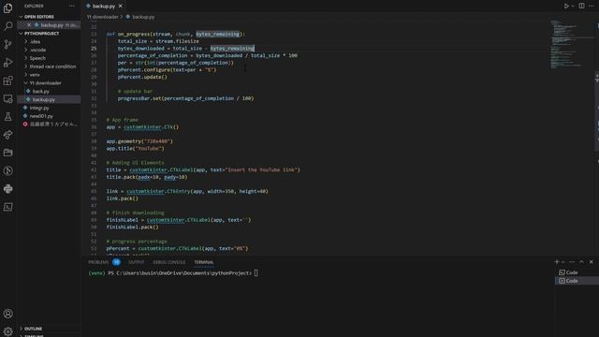Open the Testing flask view

pyautogui.click(x=8, y=116)
